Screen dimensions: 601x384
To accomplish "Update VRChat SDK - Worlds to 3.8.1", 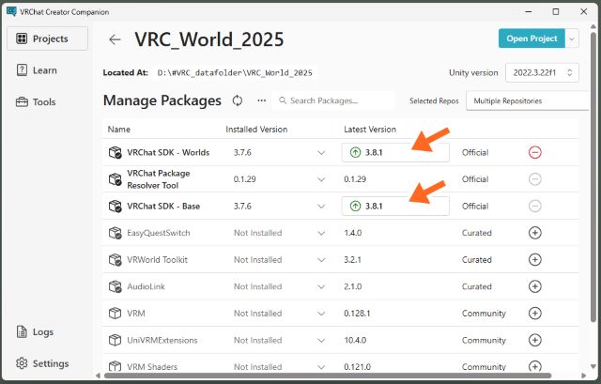I will pos(395,152).
